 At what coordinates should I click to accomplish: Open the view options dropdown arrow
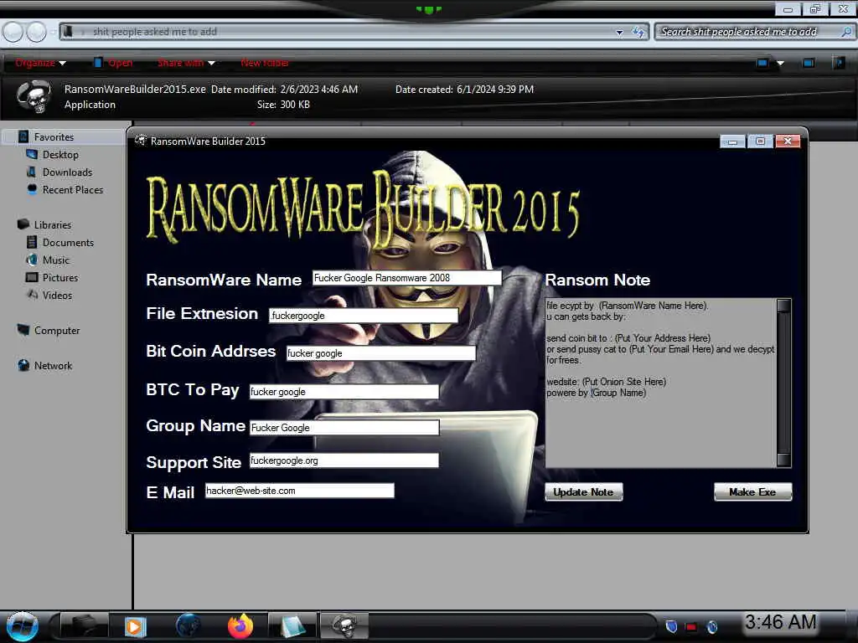pos(780,63)
